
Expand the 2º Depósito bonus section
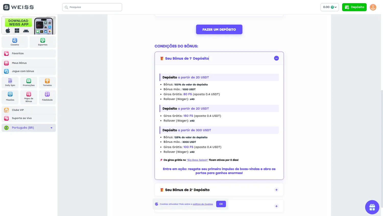[276, 190]
